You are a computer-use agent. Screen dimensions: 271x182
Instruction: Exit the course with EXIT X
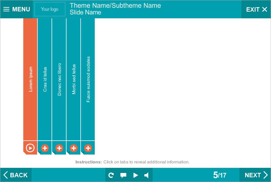[256, 9]
